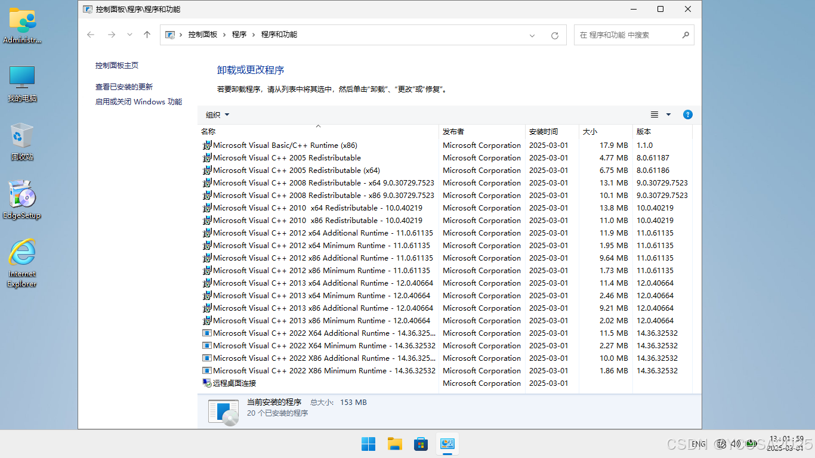Image resolution: width=815 pixels, height=458 pixels.
Task: Select Visual C++ 2008 Redistributable x86 row
Action: coord(444,195)
